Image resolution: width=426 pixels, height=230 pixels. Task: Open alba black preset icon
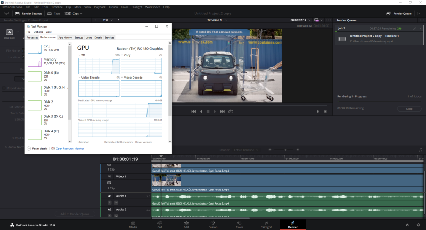click(x=10, y=32)
